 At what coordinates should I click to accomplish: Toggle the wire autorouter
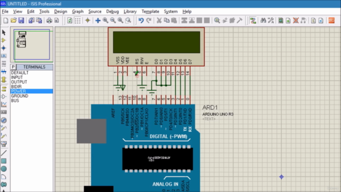(253, 20)
